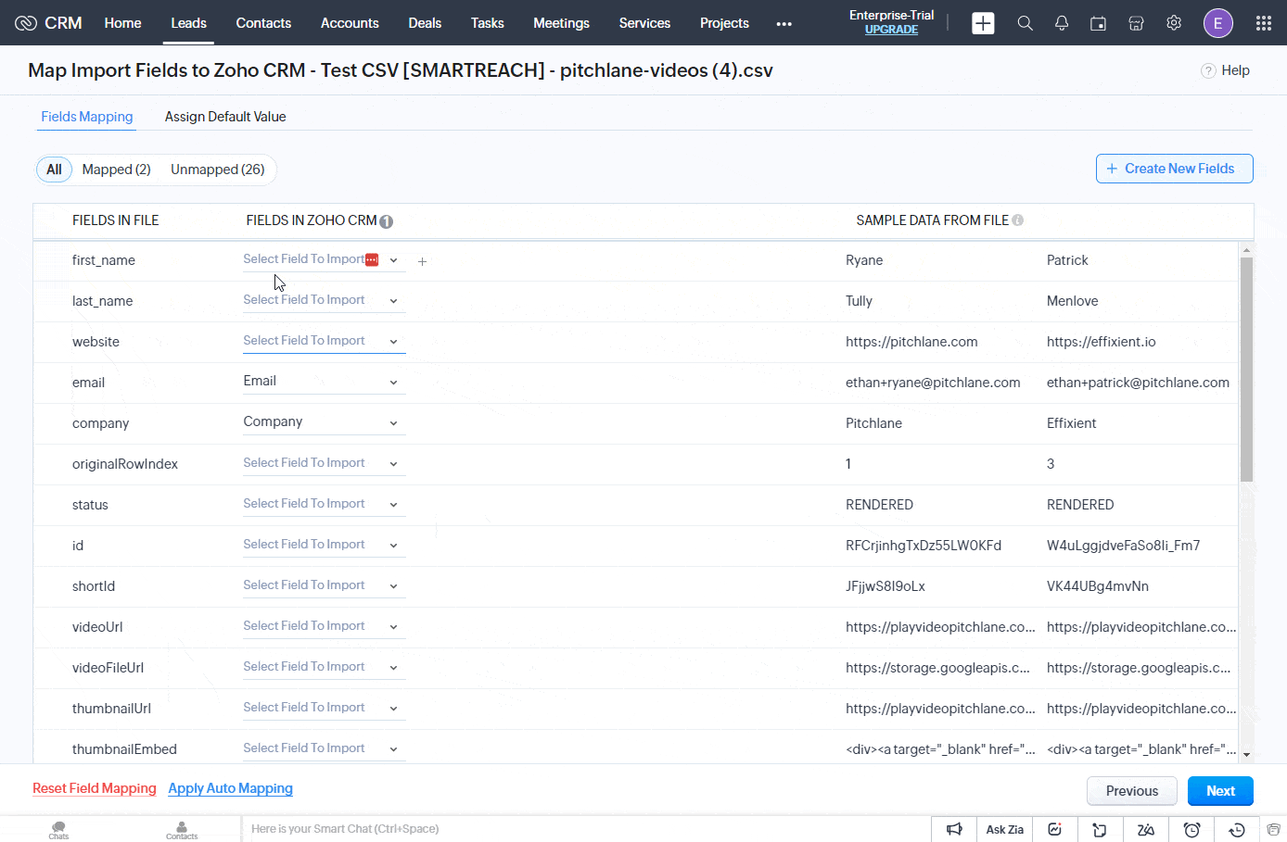Open the Email mapping dropdown
The width and height of the screenshot is (1287, 842).
click(324, 383)
